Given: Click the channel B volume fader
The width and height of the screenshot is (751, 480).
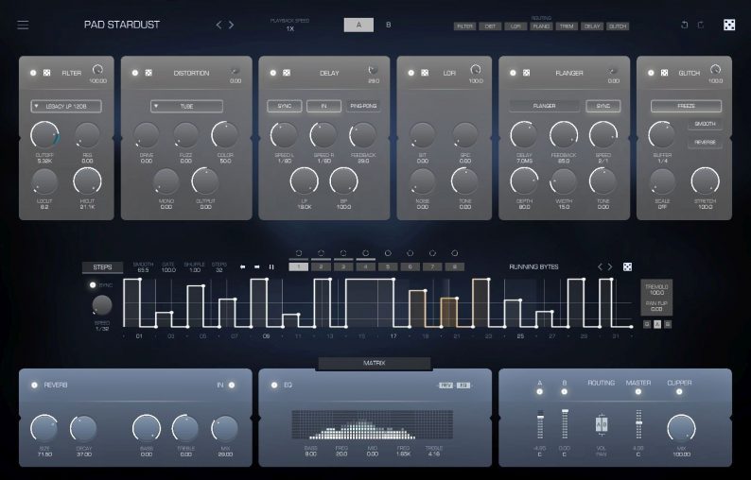Looking at the screenshot, I should click(566, 424).
